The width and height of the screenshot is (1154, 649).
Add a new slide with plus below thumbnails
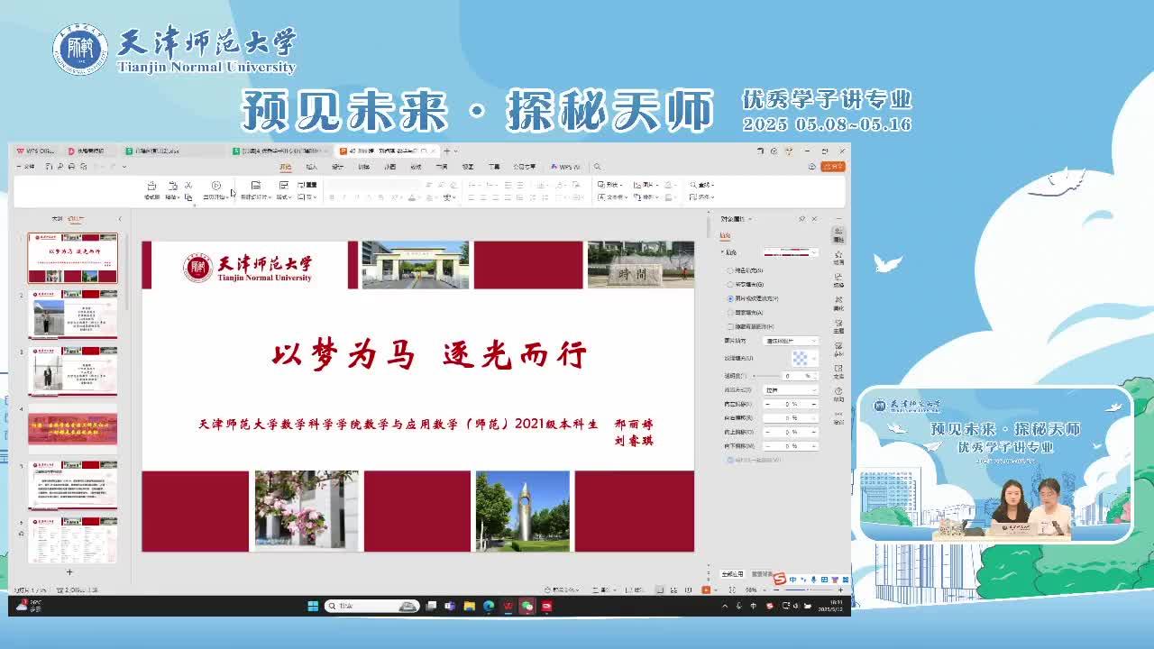[x=69, y=571]
